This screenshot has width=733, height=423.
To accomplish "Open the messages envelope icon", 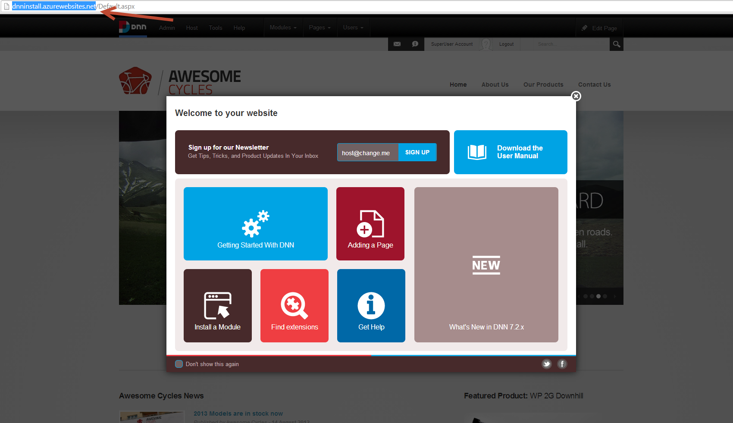I will point(397,44).
